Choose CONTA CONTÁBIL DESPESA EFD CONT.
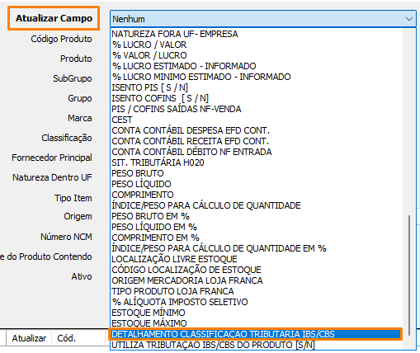This screenshot has height=353, width=420. click(257, 130)
